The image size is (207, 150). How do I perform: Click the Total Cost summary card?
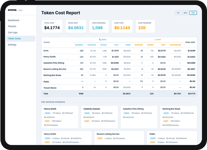coord(52,26)
